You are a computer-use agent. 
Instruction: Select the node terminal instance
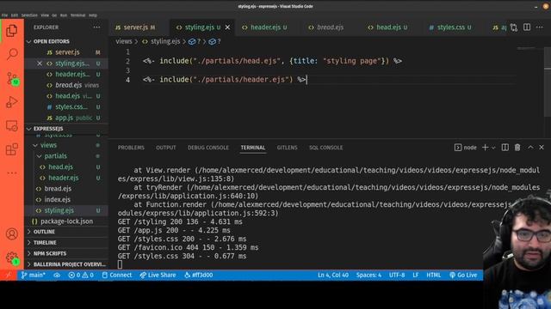click(x=466, y=148)
